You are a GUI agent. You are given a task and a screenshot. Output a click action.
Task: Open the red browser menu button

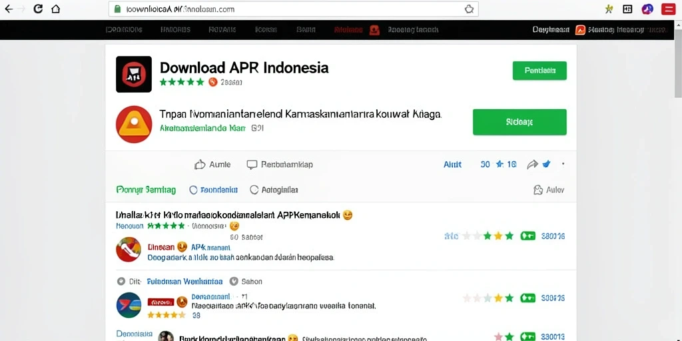[x=669, y=9]
